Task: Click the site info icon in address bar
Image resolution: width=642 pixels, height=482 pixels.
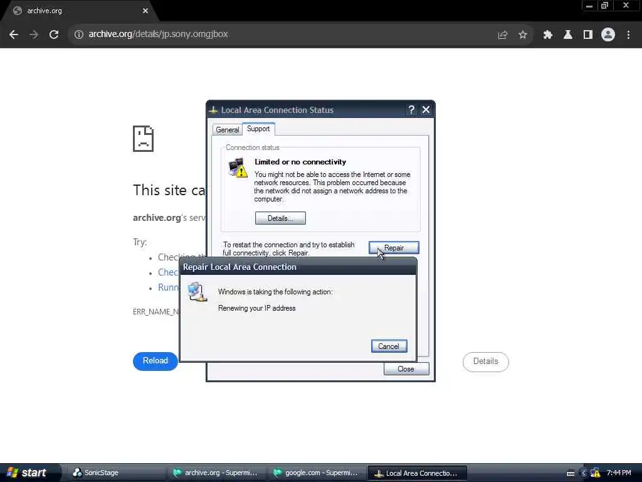Action: (78, 35)
